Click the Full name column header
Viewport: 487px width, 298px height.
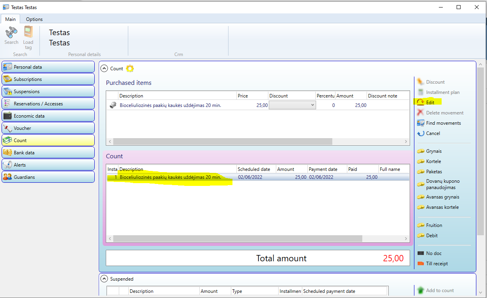pyautogui.click(x=394, y=169)
